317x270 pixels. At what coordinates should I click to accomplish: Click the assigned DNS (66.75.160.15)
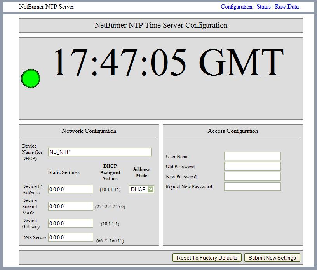(110, 241)
